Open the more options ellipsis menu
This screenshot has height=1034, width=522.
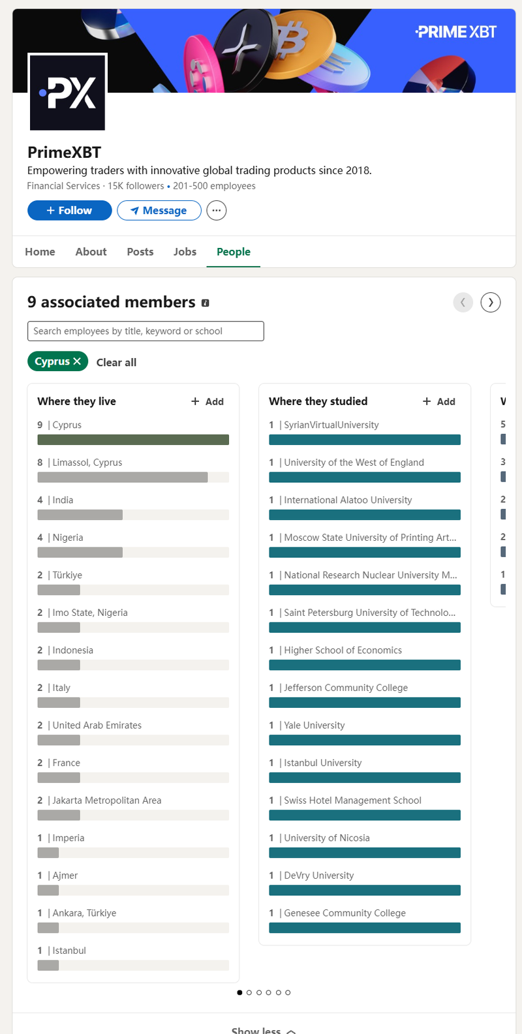pyautogui.click(x=217, y=210)
